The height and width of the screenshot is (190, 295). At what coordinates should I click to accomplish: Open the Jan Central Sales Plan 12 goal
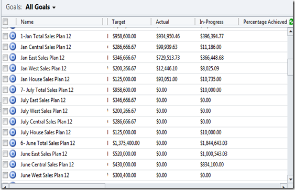[46, 47]
